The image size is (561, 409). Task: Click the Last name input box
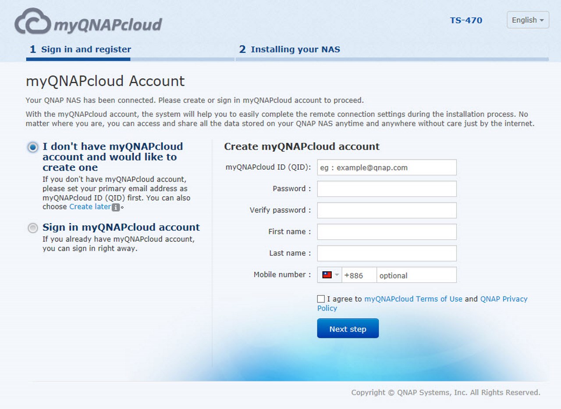387,253
